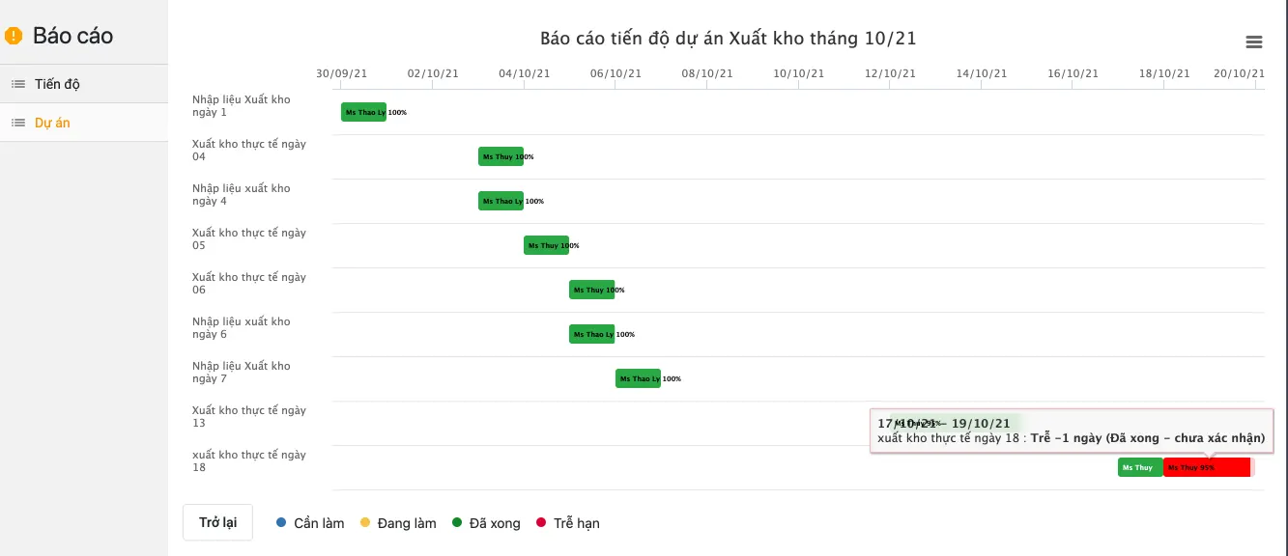Viewport: 1288px width, 556px height.
Task: Click the red Trễ hạn legend dot
Action: (x=542, y=523)
